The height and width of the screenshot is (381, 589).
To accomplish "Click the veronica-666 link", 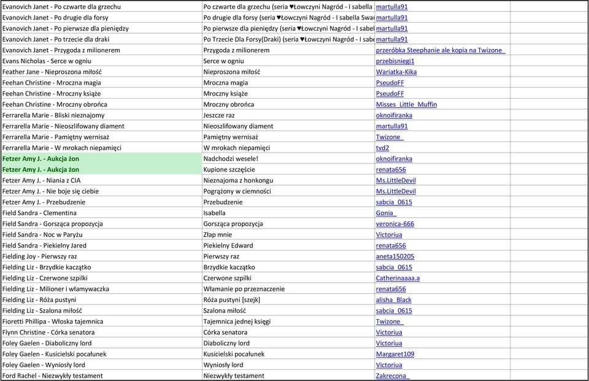I will (x=395, y=224).
